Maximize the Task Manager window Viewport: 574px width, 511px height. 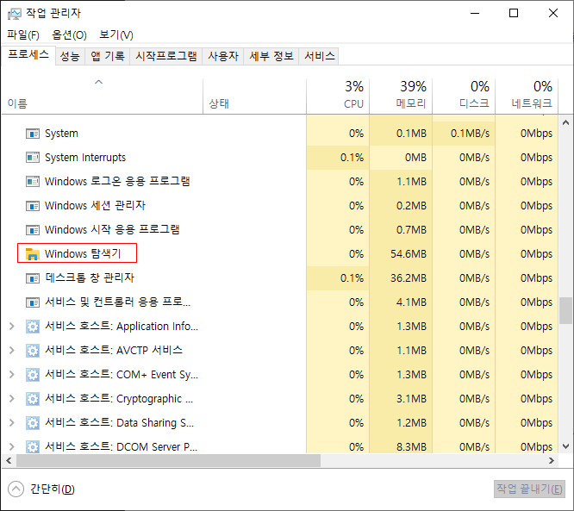pyautogui.click(x=514, y=14)
